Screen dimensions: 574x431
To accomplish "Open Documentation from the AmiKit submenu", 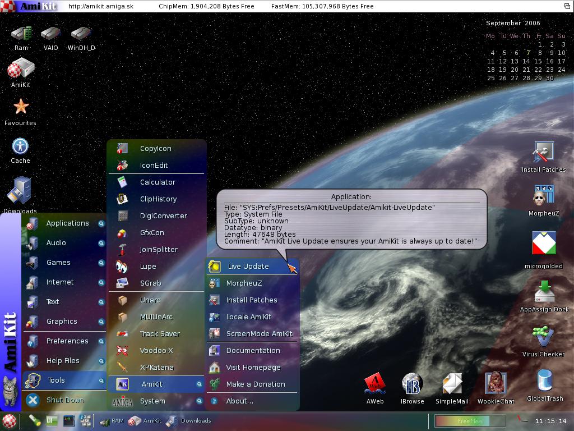I will (252, 351).
